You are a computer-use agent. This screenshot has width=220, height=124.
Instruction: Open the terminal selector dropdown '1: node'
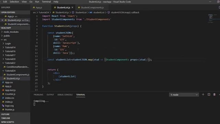(x=184, y=95)
